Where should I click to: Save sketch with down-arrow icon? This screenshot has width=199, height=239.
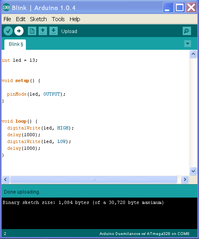tap(53, 31)
